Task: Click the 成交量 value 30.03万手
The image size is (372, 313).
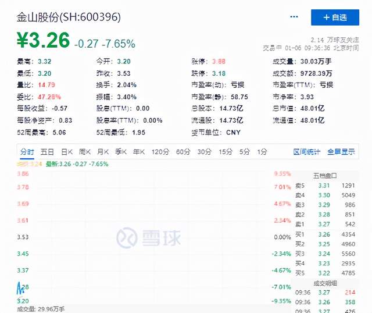Action: tap(316, 62)
